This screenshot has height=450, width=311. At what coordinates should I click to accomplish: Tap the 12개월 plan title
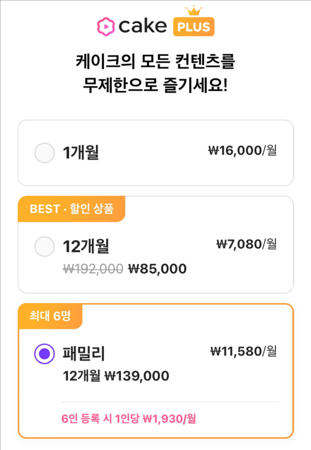(x=86, y=246)
